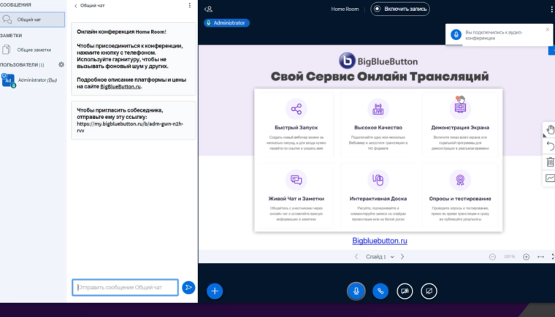Open the whiteboard hand tool
Viewport: 555px width, 317px height.
[x=550, y=130]
